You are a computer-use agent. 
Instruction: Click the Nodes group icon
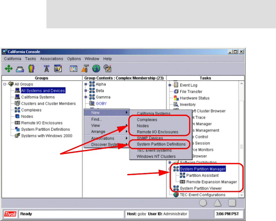point(17,116)
